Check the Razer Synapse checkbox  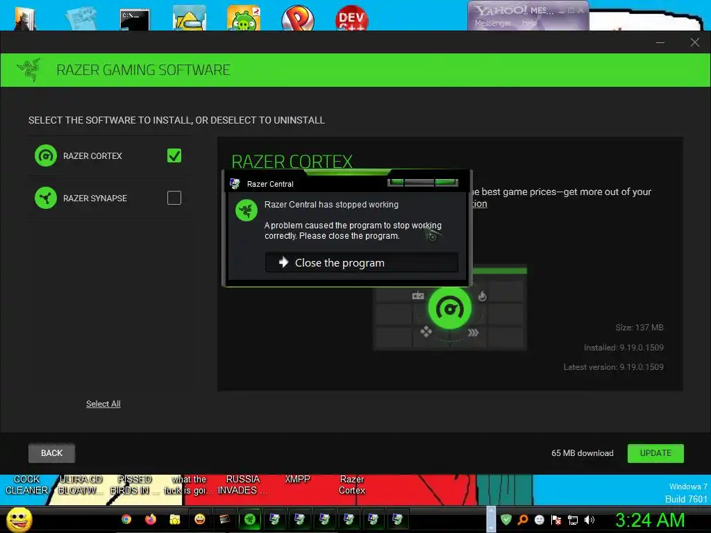coord(174,198)
